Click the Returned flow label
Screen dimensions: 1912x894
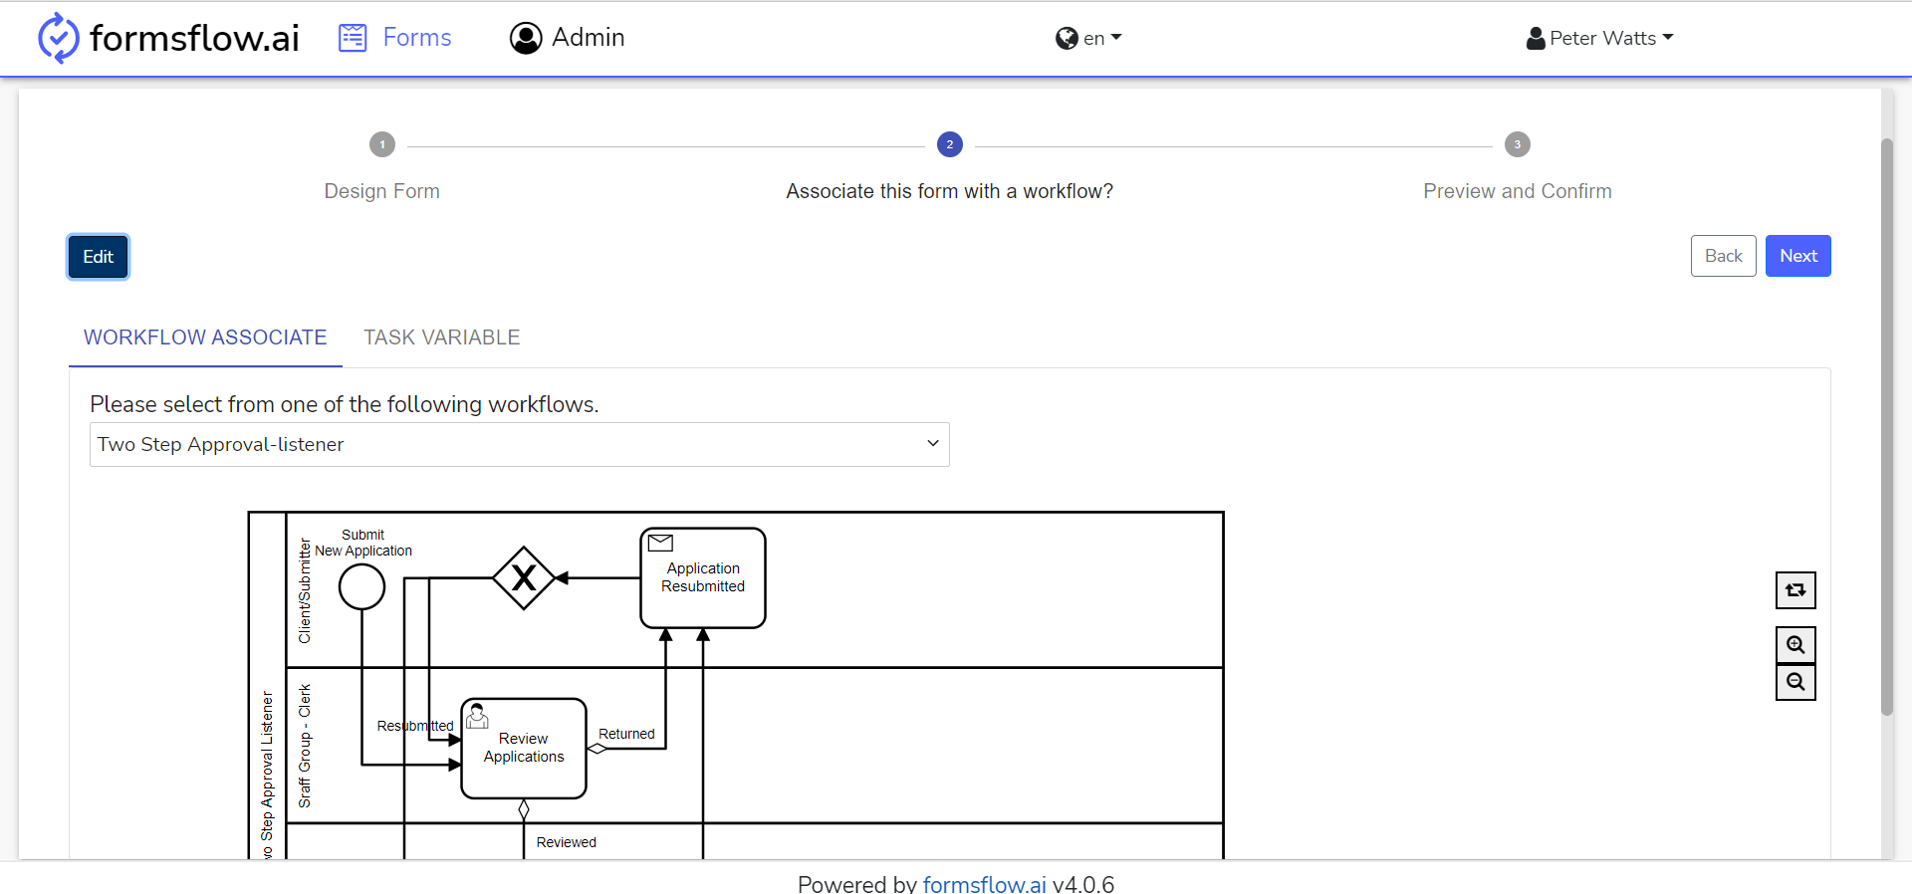click(626, 734)
